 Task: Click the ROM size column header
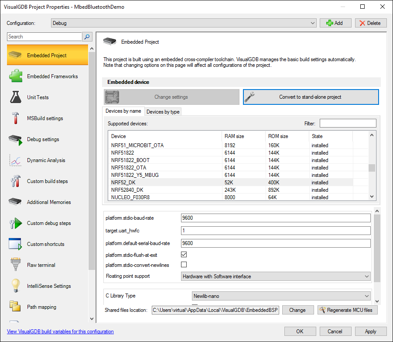(x=287, y=136)
